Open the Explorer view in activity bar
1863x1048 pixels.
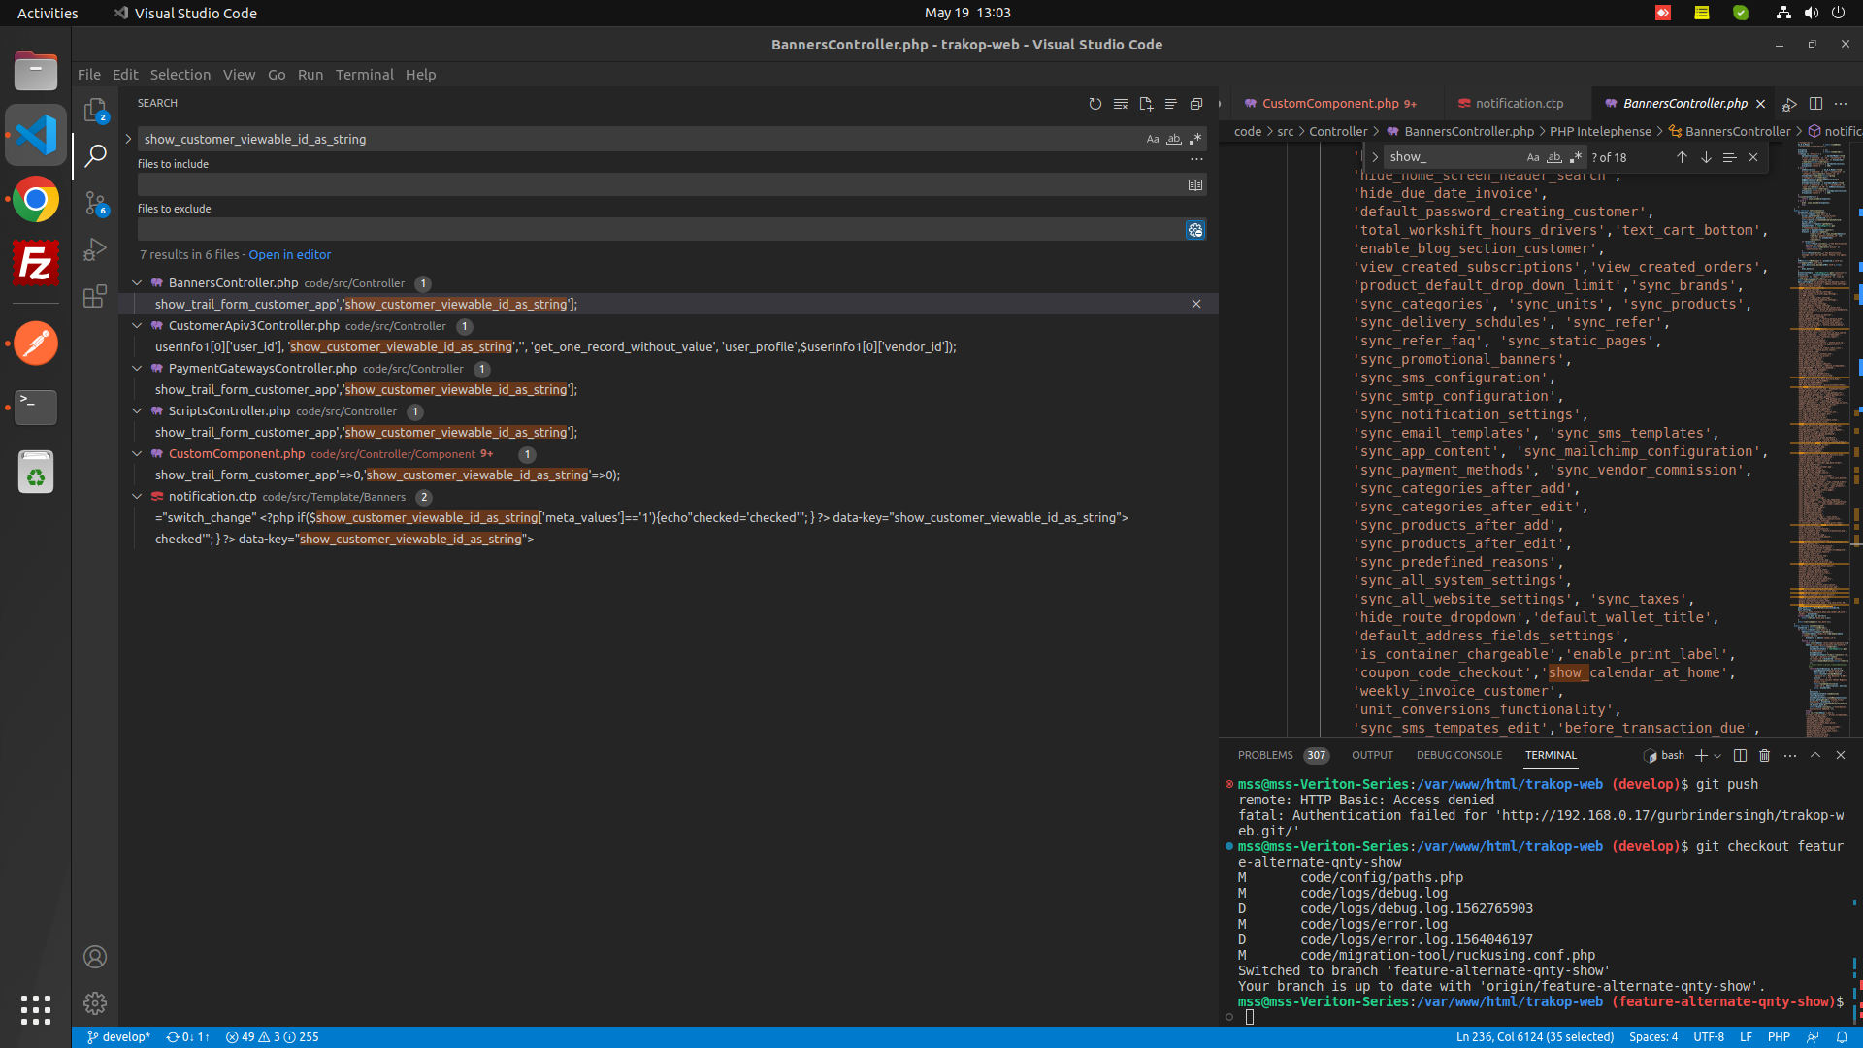pos(95,110)
